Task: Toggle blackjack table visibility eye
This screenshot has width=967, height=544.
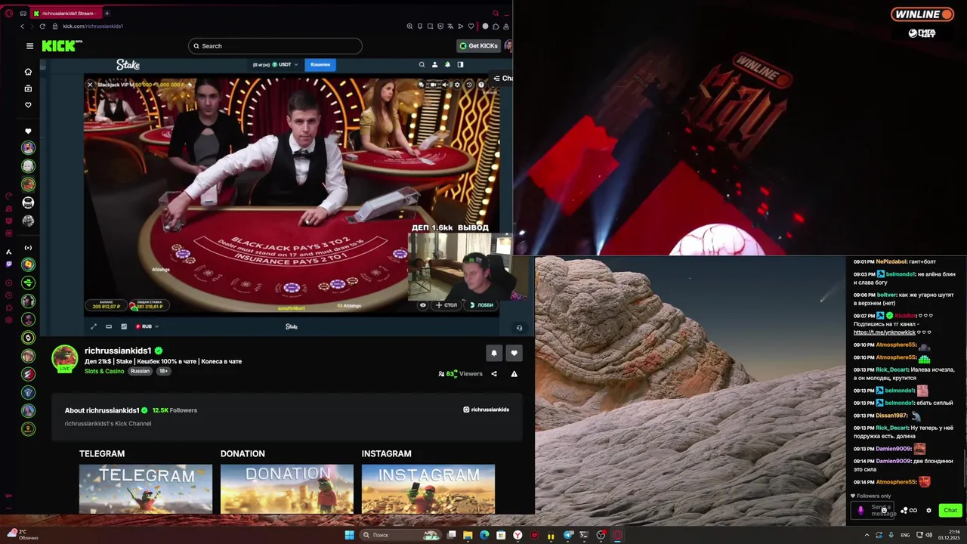Action: (423, 305)
